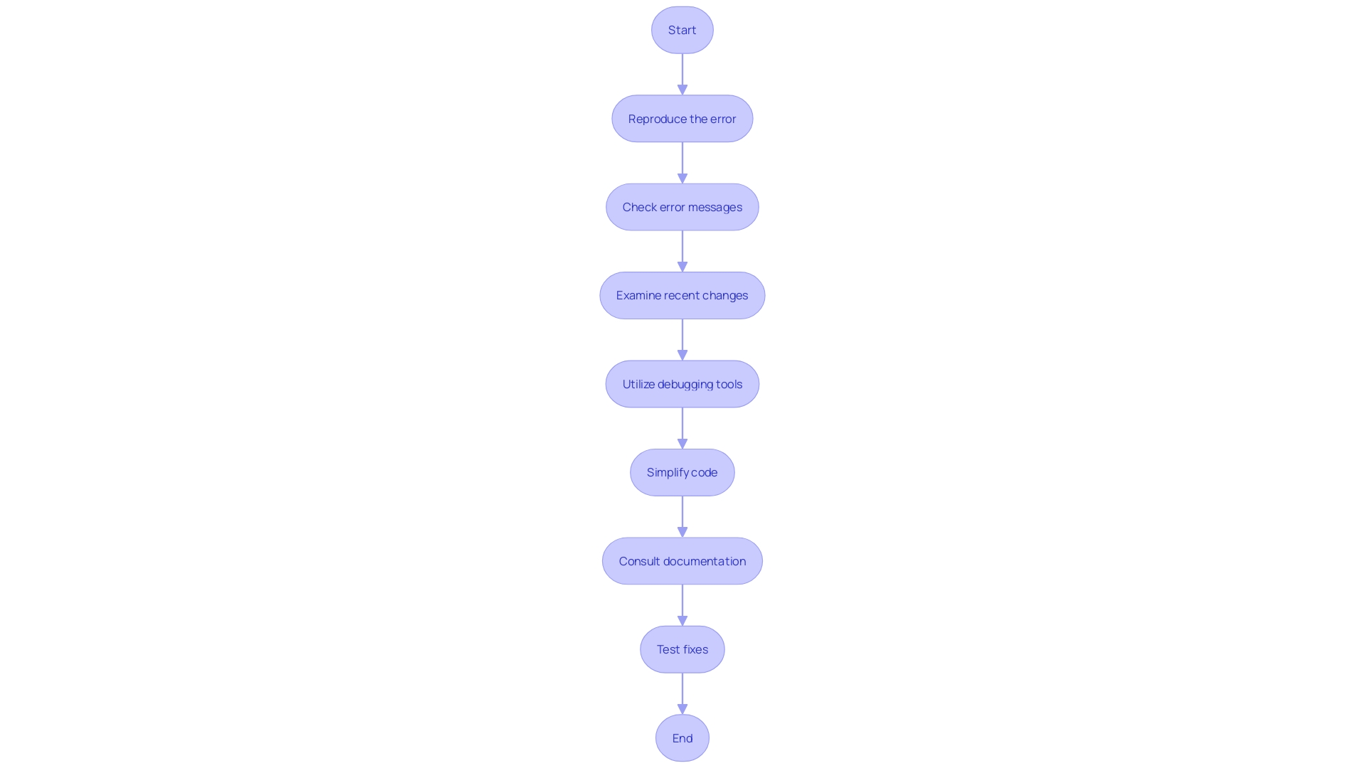Screen dimensions: 1365x768
Task: Toggle visibility of Start node
Action: (x=682, y=29)
